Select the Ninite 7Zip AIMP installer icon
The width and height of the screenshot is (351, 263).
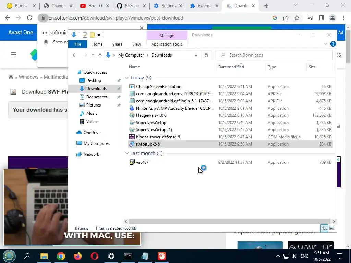point(132,108)
